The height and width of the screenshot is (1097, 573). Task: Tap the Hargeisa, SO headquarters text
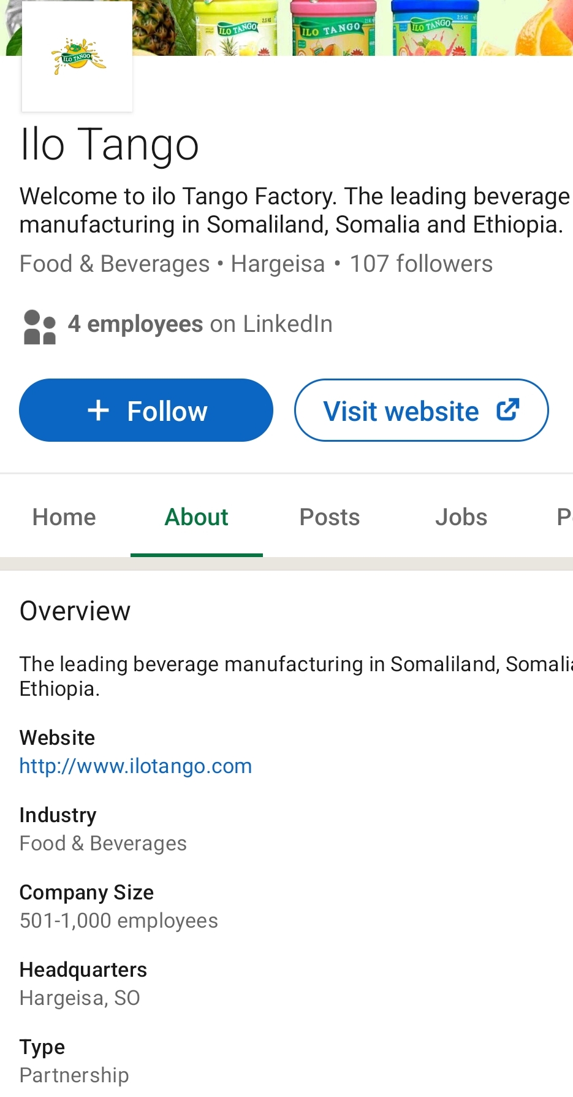(80, 998)
